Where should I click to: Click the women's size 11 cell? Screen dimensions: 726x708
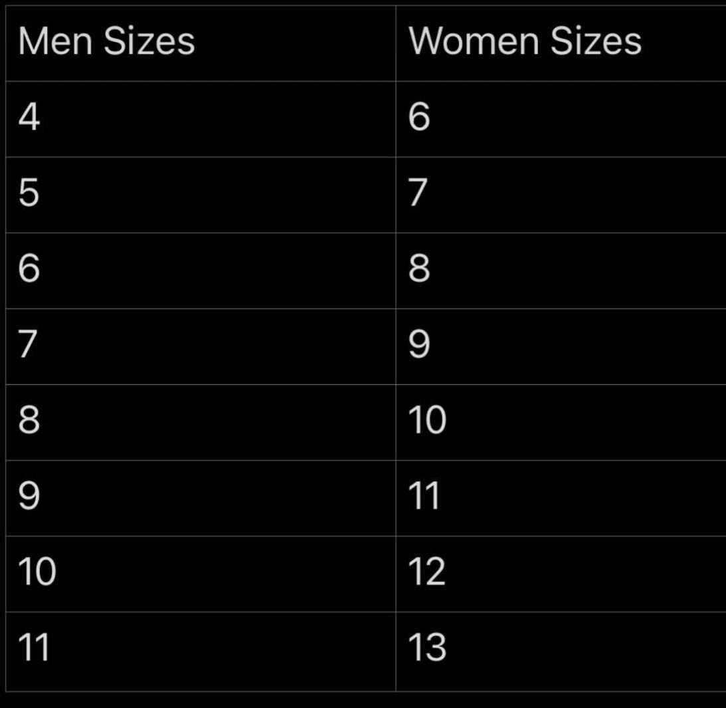pyautogui.click(x=425, y=497)
